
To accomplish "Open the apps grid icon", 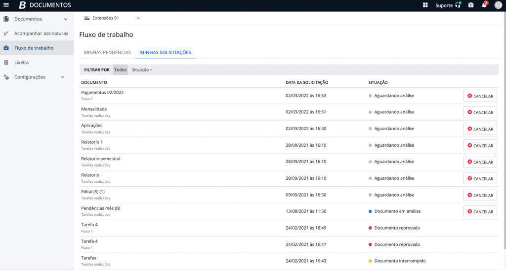I will click(x=425, y=5).
